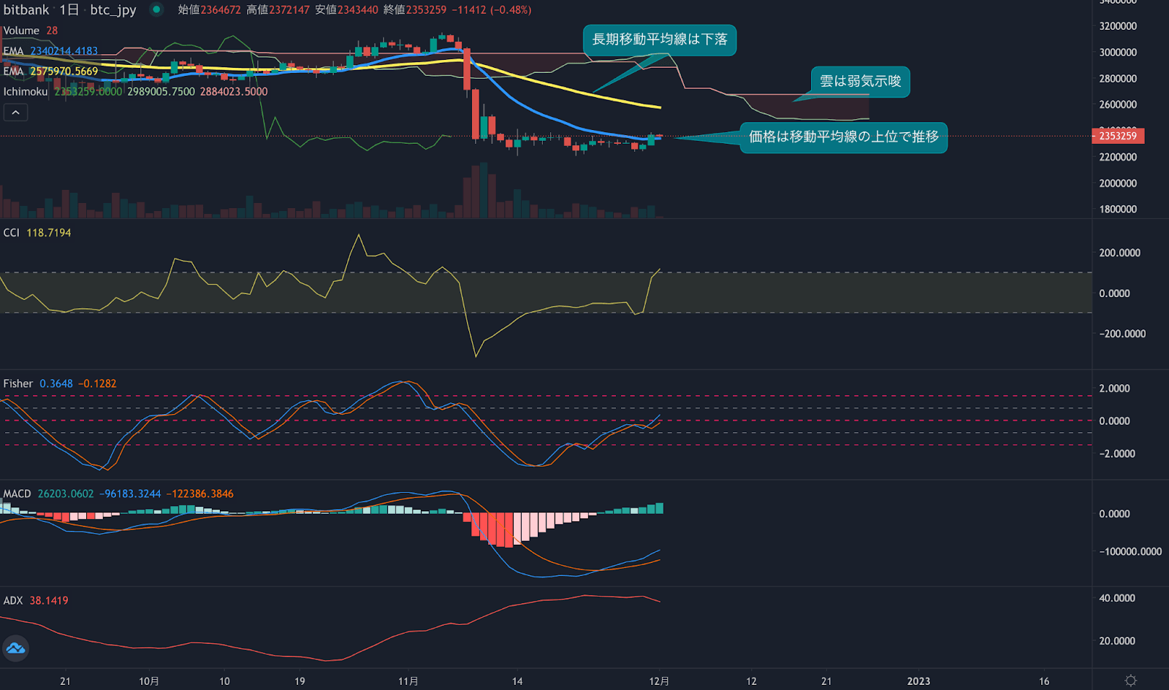Screen dimensions: 1169x690
Task: Select the Fisher indicator label
Action: coord(18,383)
